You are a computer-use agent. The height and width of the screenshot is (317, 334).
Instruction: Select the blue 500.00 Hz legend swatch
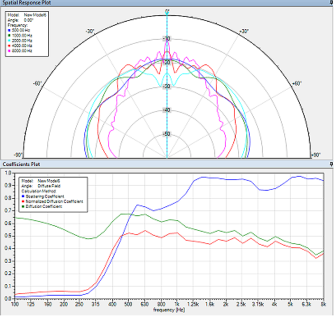[x=9, y=30]
